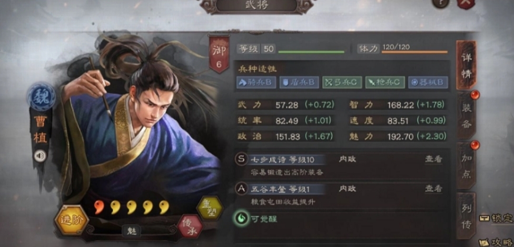
Task: Click the S-rank skill badge
Action: click(241, 159)
